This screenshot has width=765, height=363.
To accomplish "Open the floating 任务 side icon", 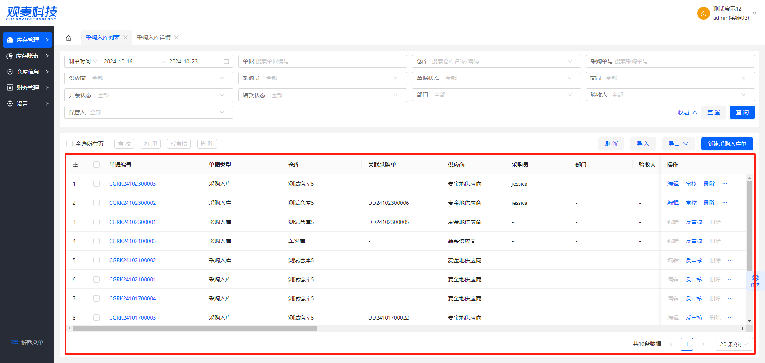I will [x=755, y=281].
